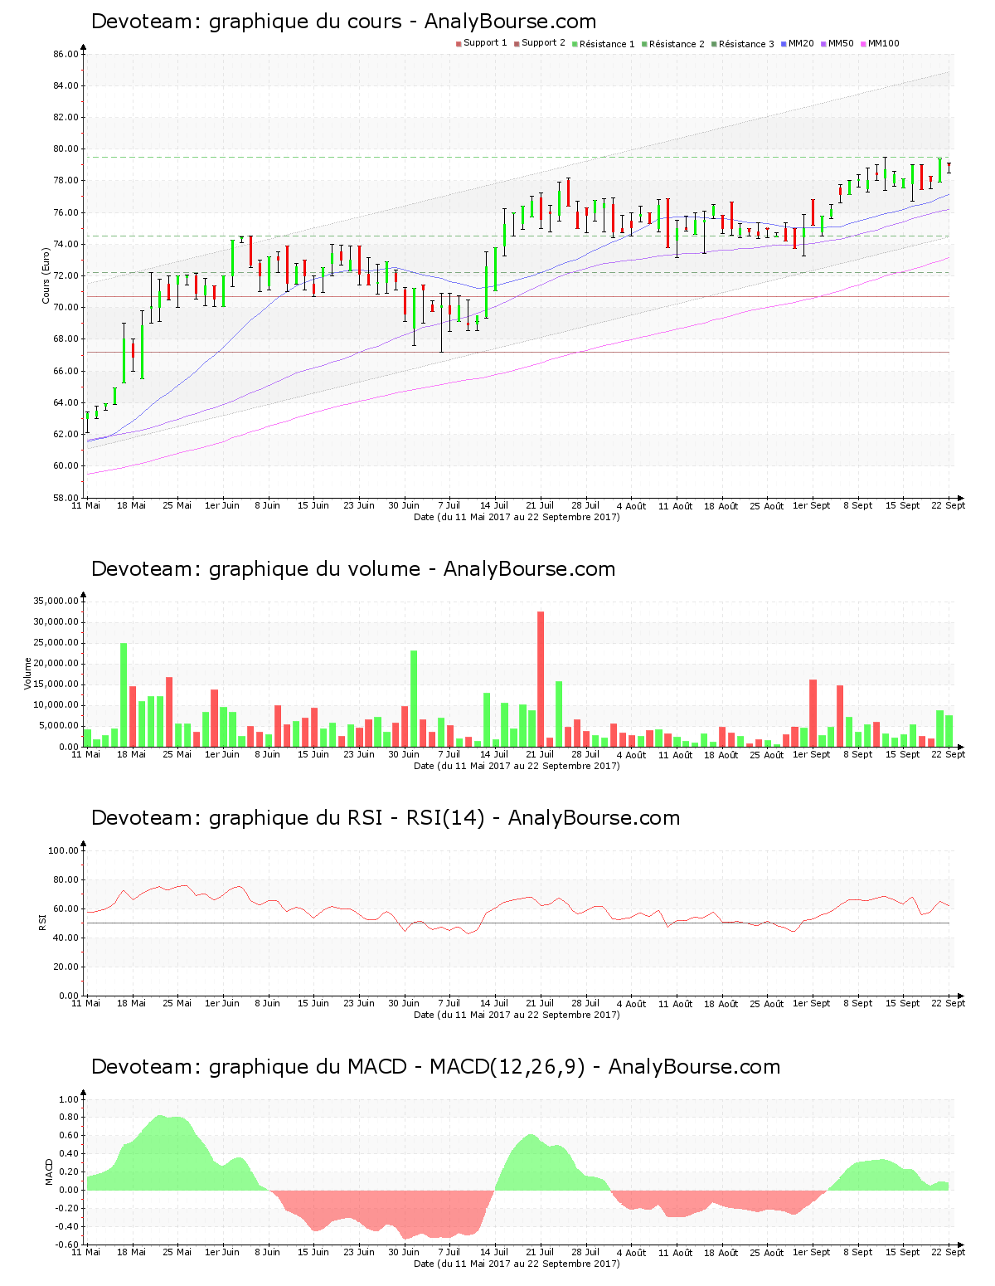Click the 'Volume' vertical axis label
Viewport: 995px width, 1286px height.
[28, 674]
